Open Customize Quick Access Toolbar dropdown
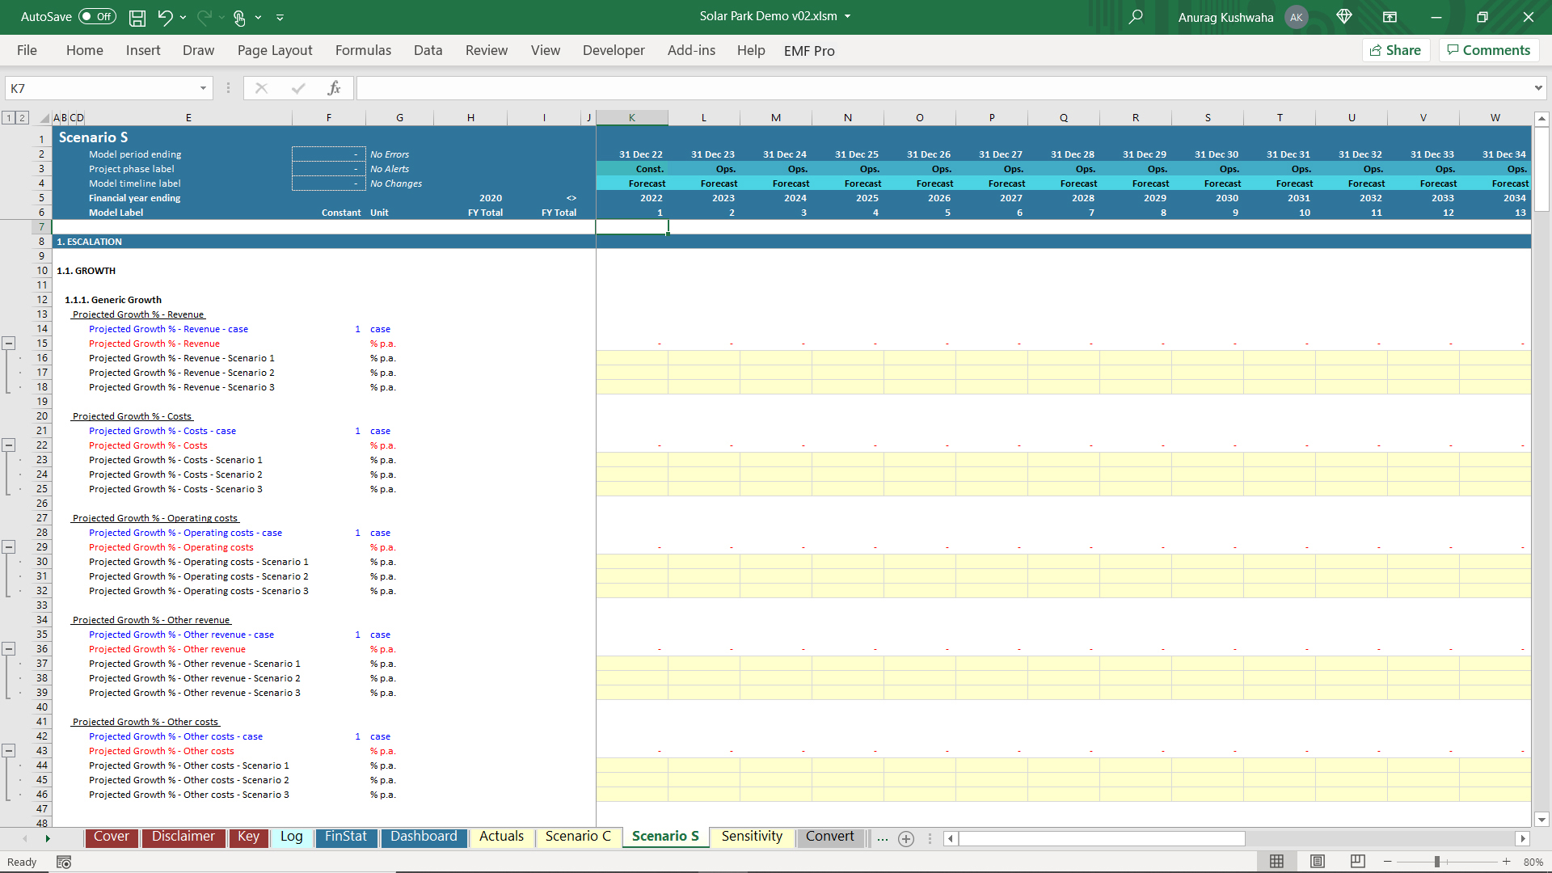The height and width of the screenshot is (873, 1552). click(280, 17)
